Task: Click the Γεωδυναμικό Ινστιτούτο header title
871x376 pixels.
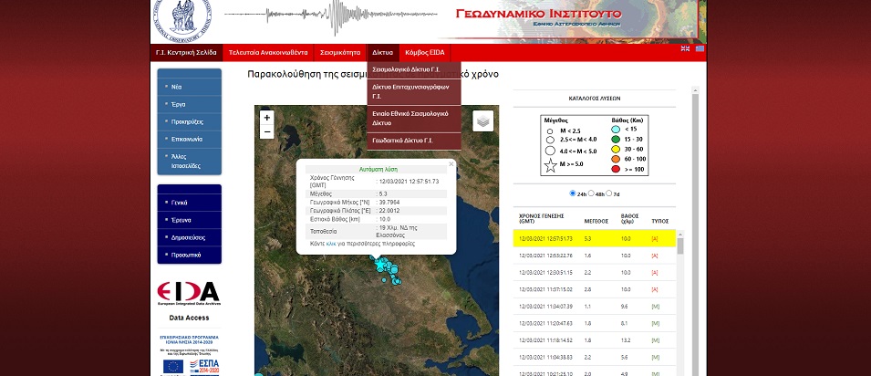Action: point(538,14)
